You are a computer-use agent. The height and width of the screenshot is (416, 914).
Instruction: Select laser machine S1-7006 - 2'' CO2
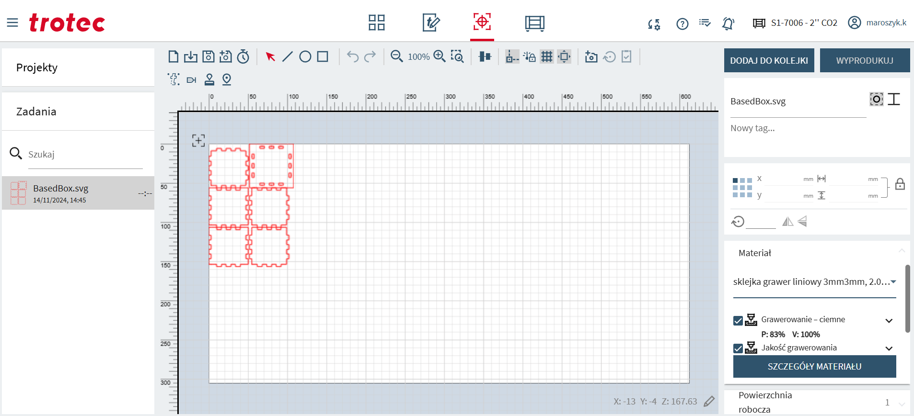tap(795, 23)
